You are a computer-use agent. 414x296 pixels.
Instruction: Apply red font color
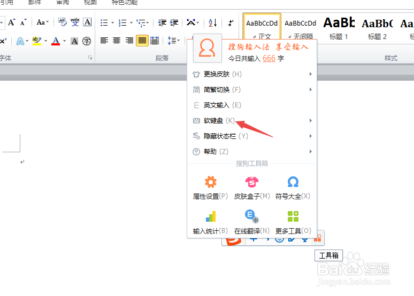[x=56, y=41]
